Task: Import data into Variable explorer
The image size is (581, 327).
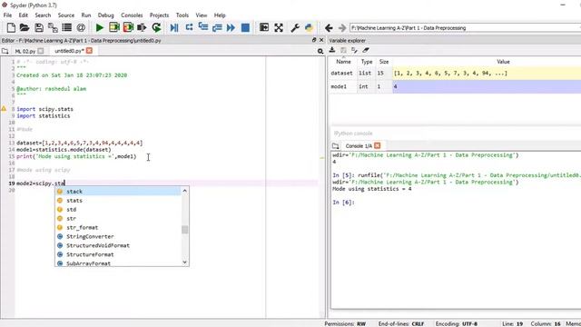Action: [x=332, y=50]
